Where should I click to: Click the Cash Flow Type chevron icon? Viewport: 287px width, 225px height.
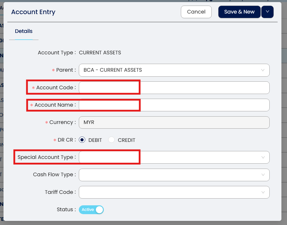(263, 175)
